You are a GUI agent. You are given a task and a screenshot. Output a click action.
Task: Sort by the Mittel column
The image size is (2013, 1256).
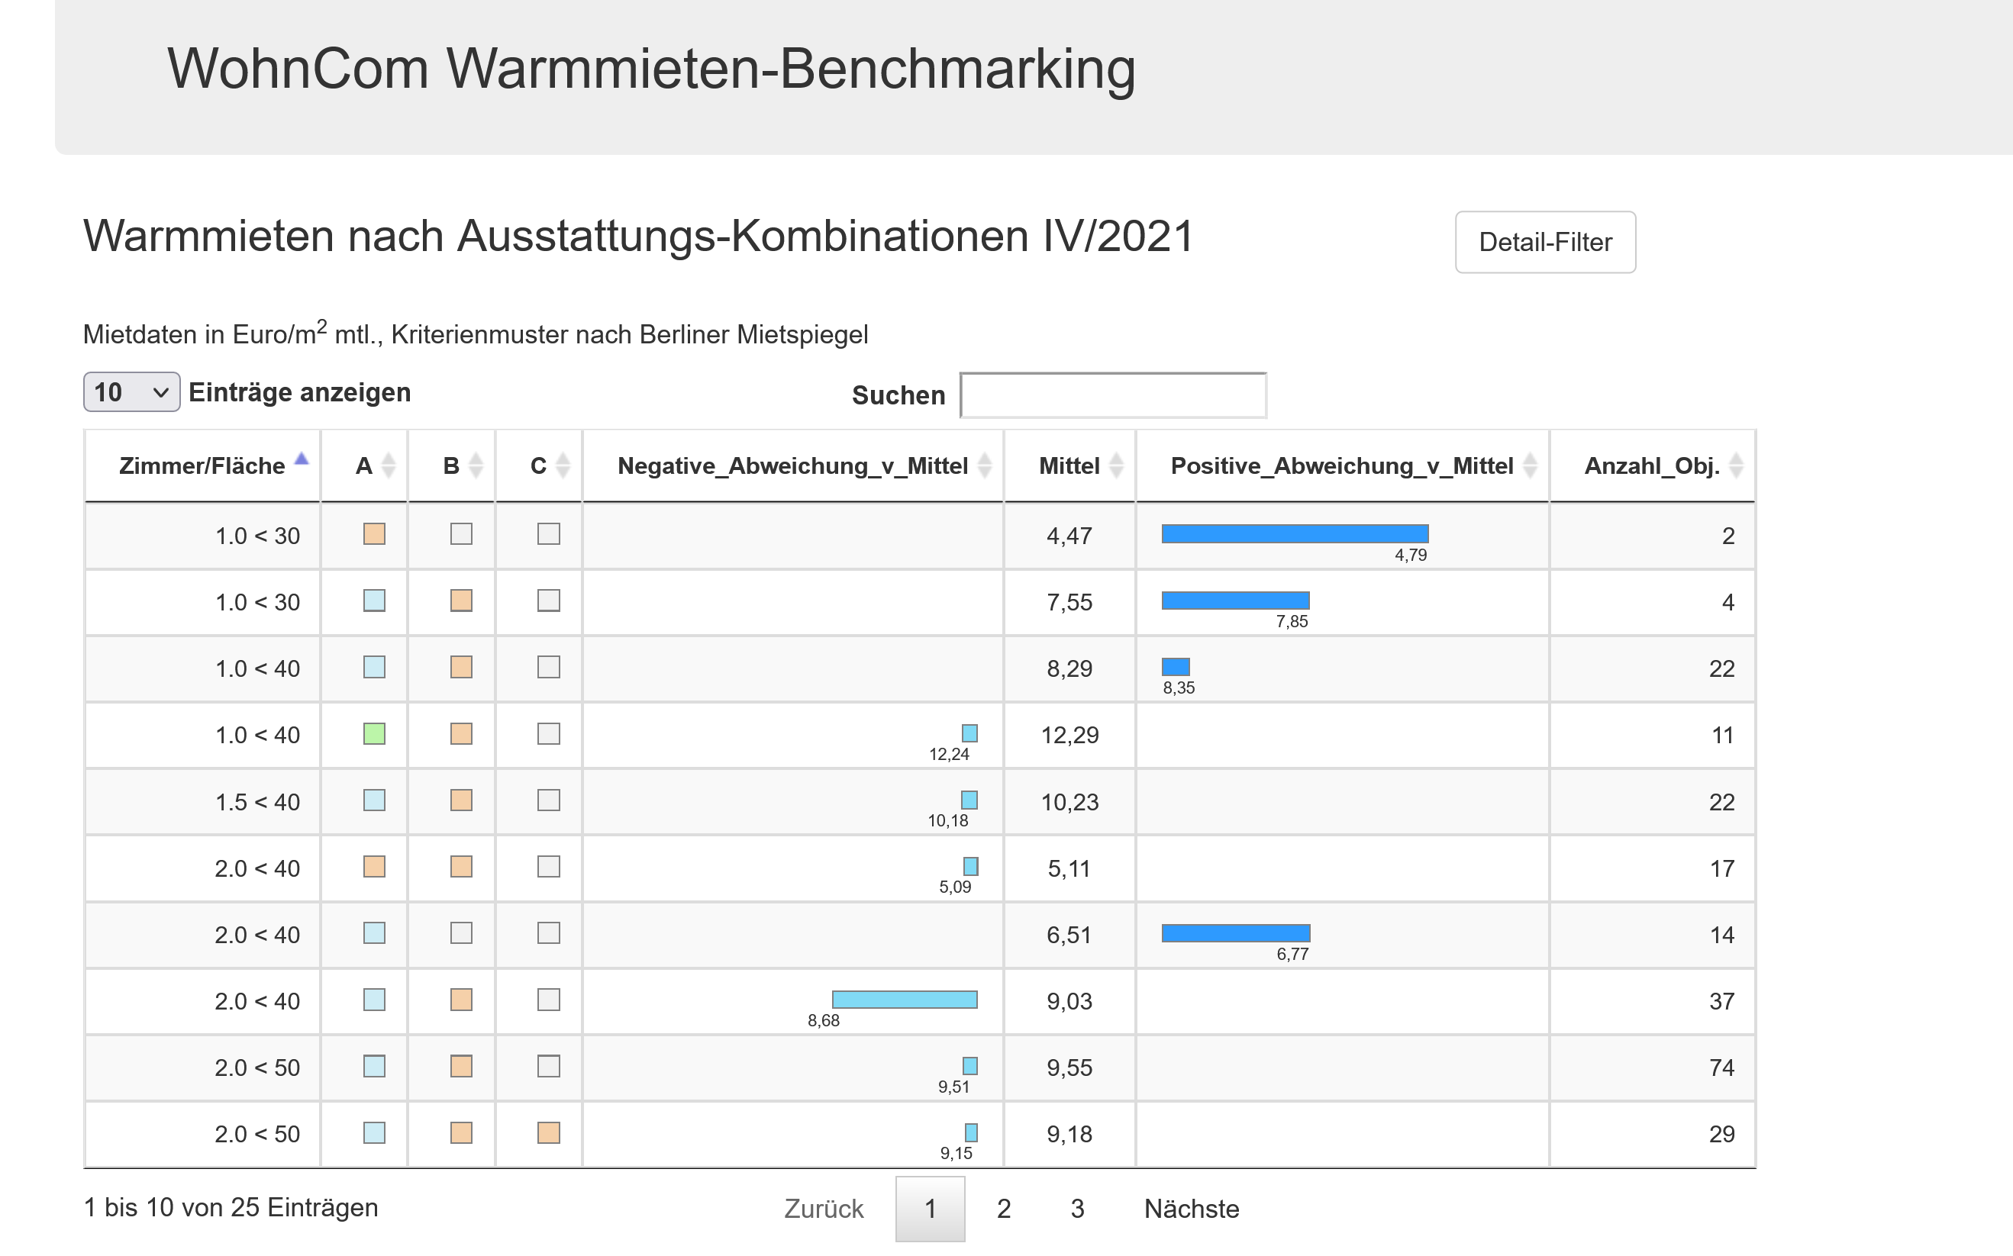[1070, 465]
